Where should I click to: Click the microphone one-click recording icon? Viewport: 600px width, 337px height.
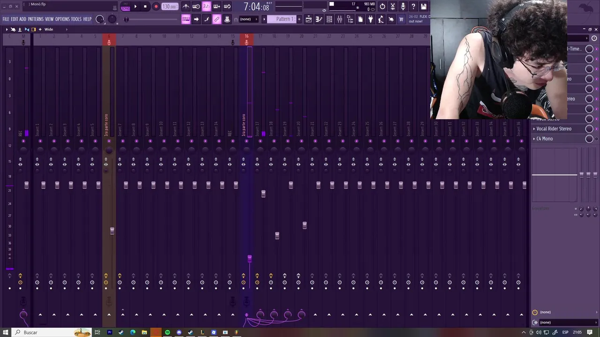[403, 7]
